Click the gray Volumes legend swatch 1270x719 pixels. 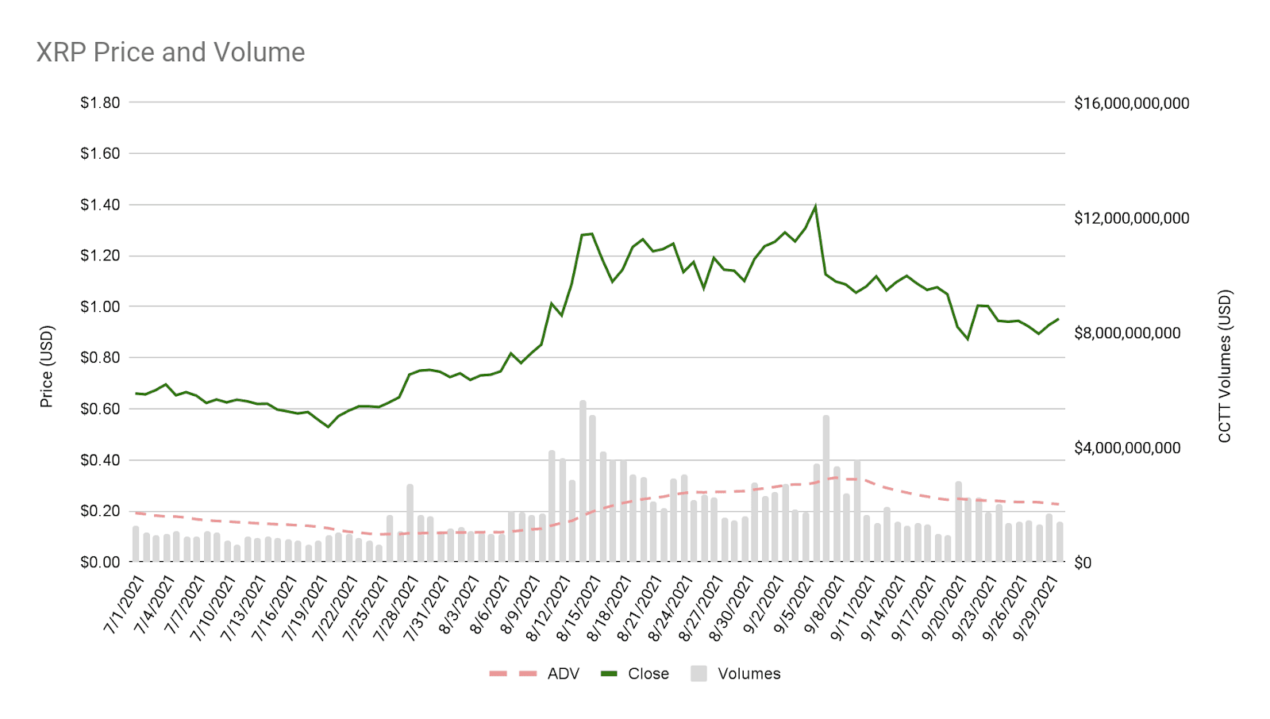point(698,674)
